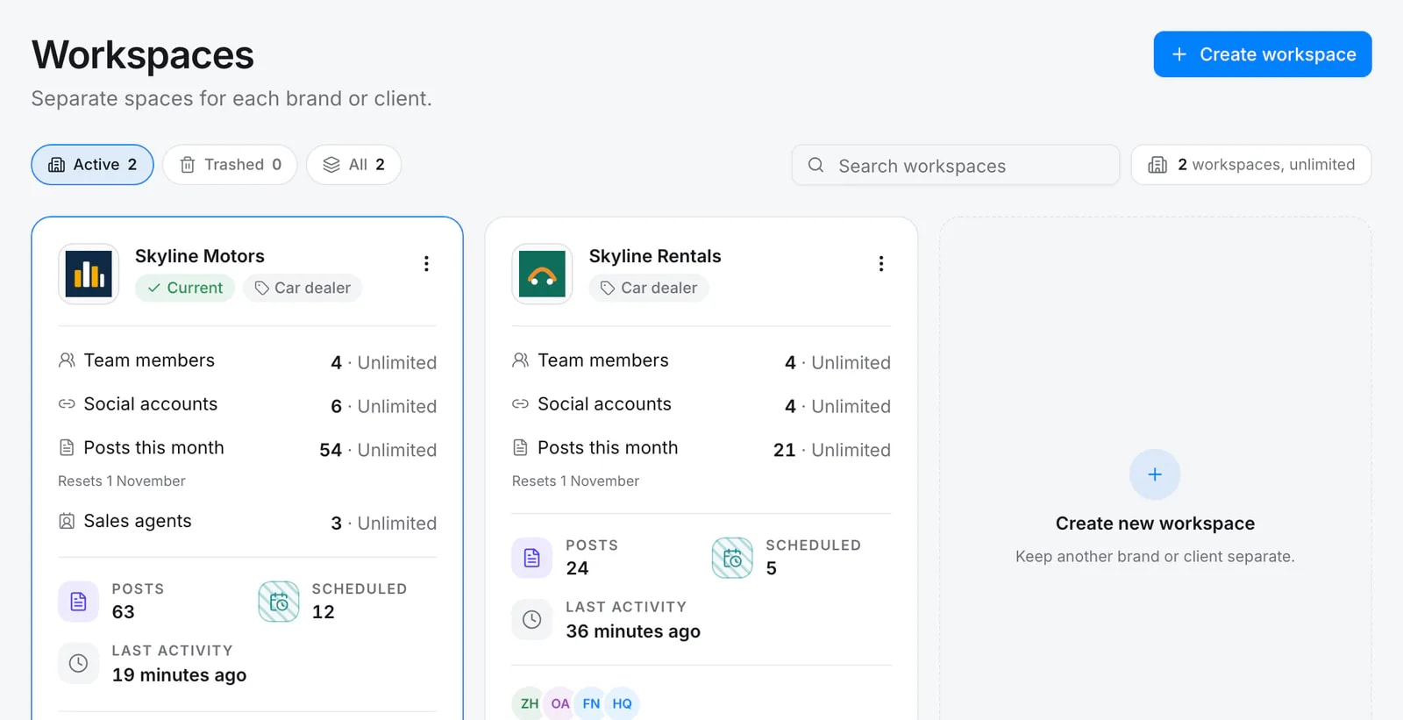The image size is (1403, 720).
Task: Click the Skyline Rentals workspace name
Action: (x=655, y=256)
